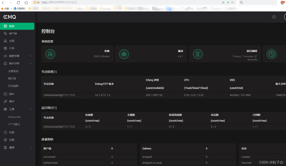
Task: Click the memory value 94.60M / 147.49M
Action: coord(240,95)
